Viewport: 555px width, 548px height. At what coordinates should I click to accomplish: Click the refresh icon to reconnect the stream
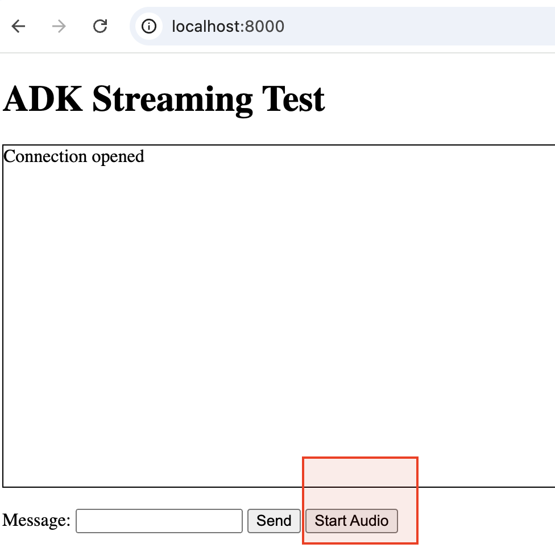click(x=100, y=26)
